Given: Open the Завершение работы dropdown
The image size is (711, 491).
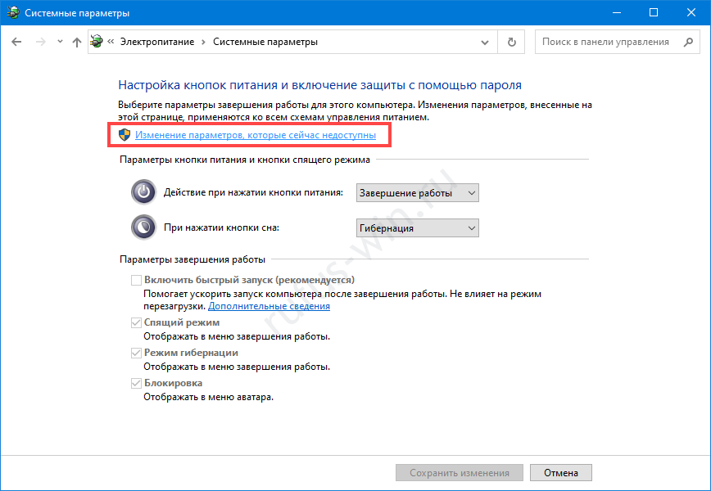Looking at the screenshot, I should (x=417, y=193).
